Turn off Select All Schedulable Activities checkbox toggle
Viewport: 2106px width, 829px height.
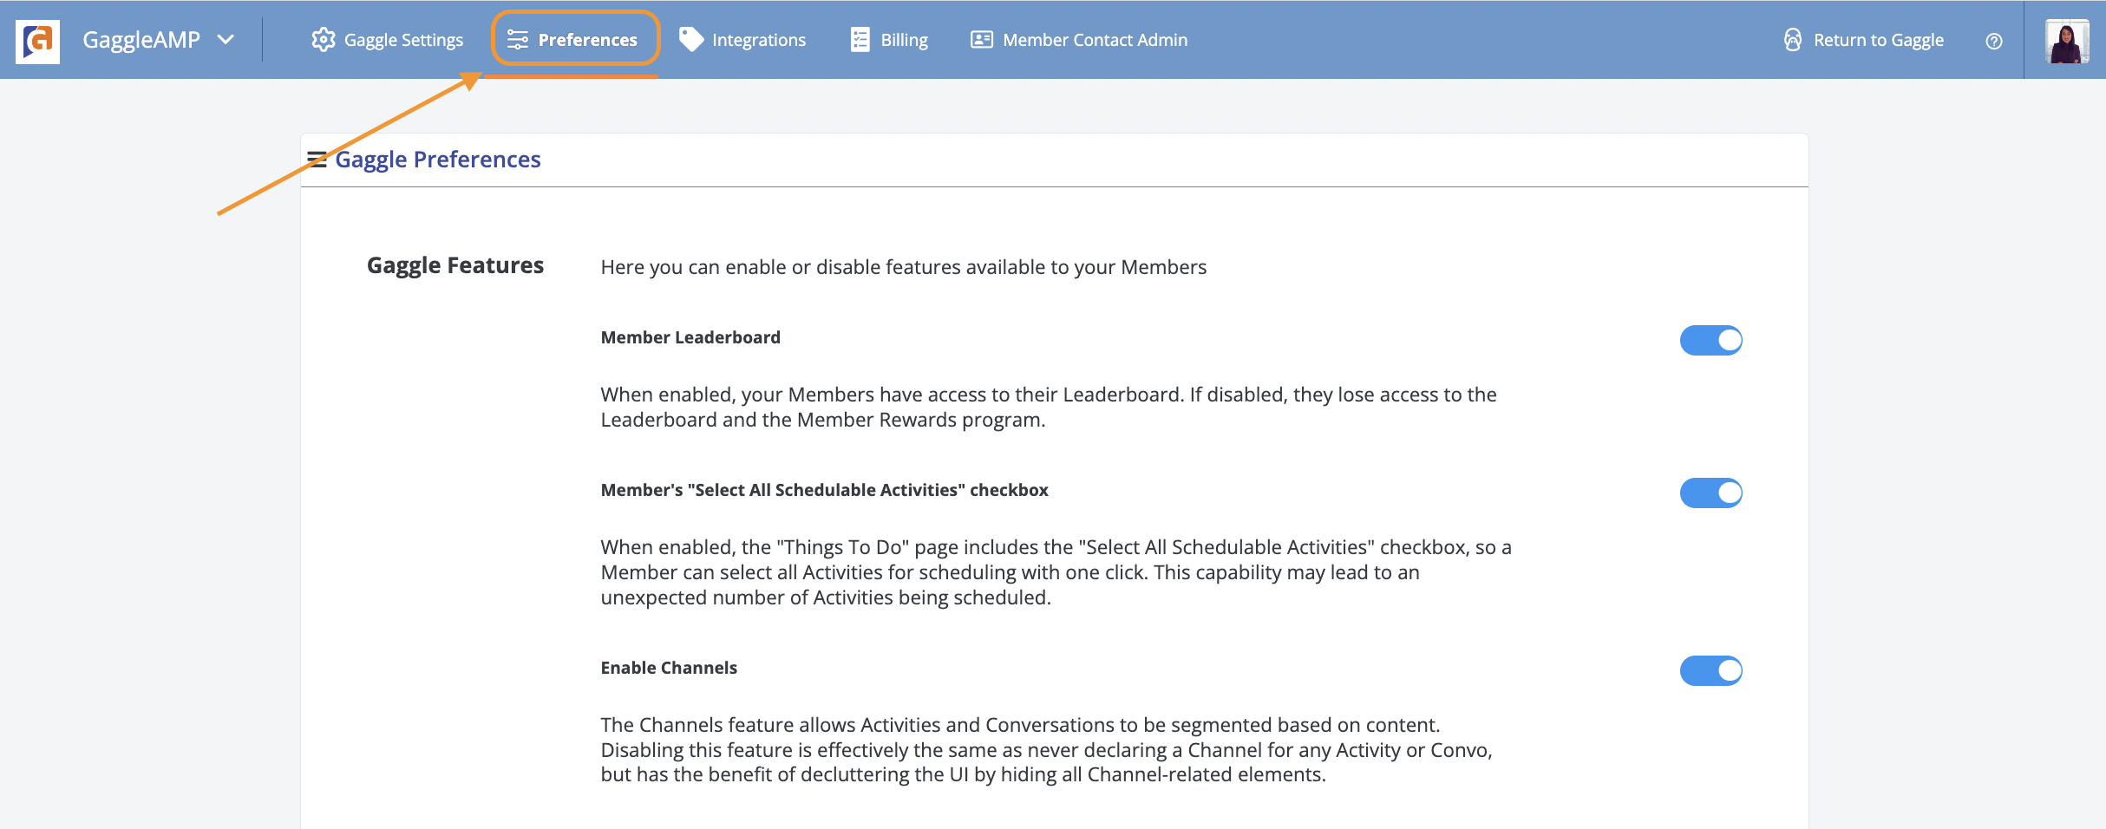pyautogui.click(x=1710, y=493)
